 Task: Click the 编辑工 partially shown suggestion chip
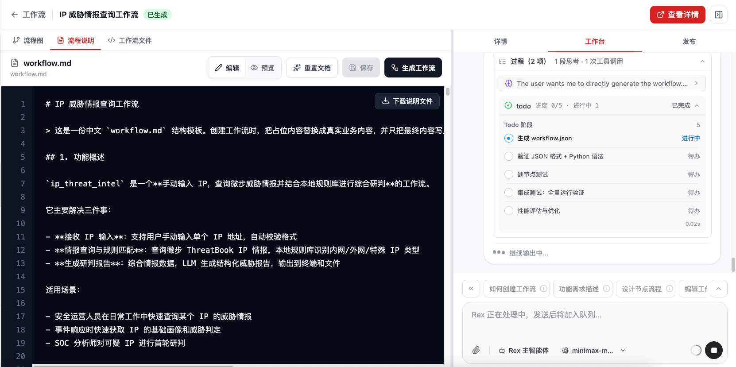coord(693,289)
